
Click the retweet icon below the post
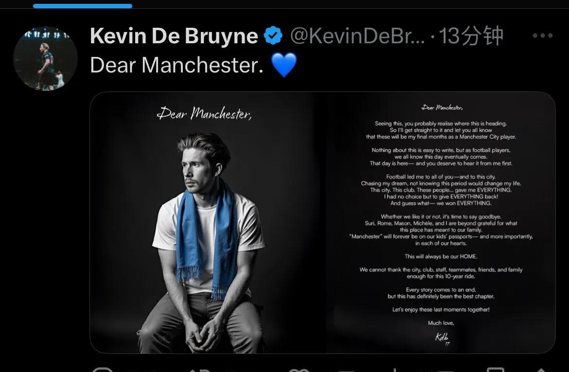click(199, 370)
